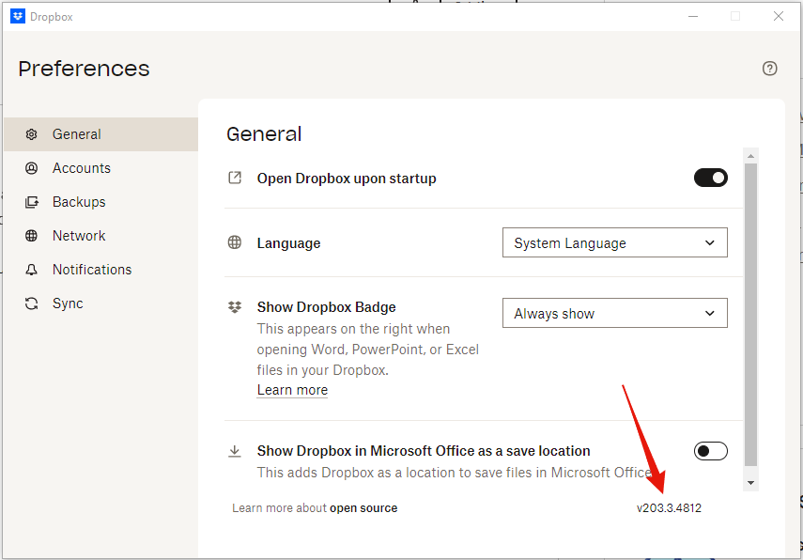Open the Sync preferences tab
Screen dimensions: 803x560
click(x=68, y=303)
